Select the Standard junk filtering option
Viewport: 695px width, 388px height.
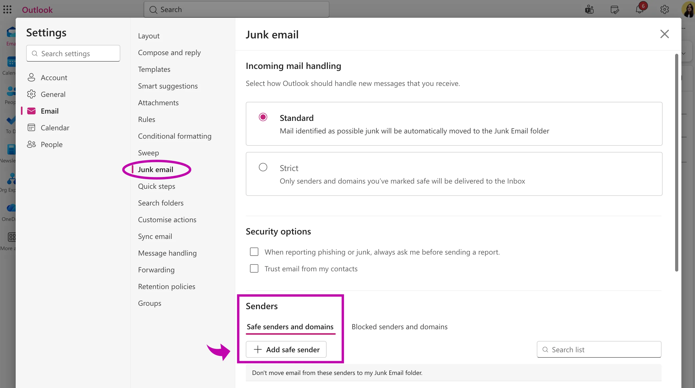click(263, 117)
